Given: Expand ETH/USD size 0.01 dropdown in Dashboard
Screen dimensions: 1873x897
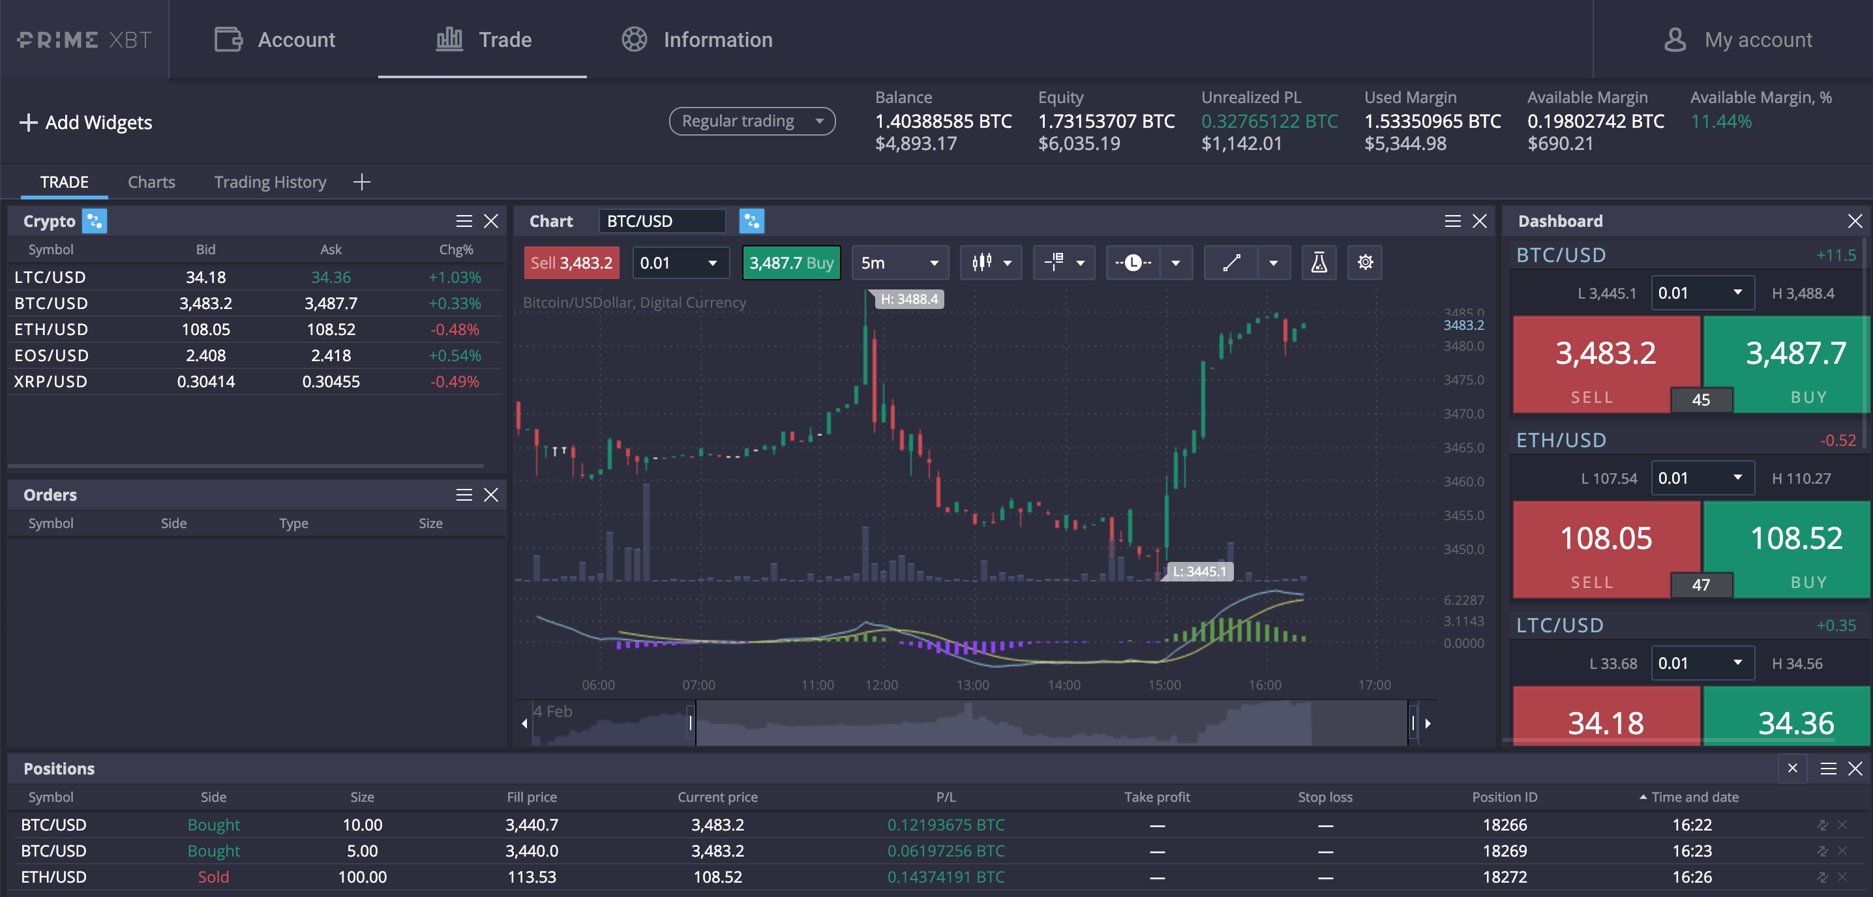Looking at the screenshot, I should pos(1701,478).
